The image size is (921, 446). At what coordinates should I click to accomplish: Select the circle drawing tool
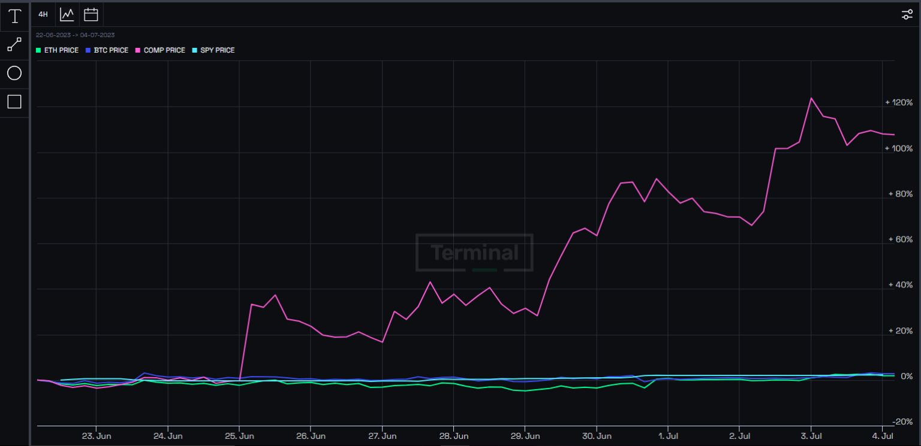[x=14, y=73]
